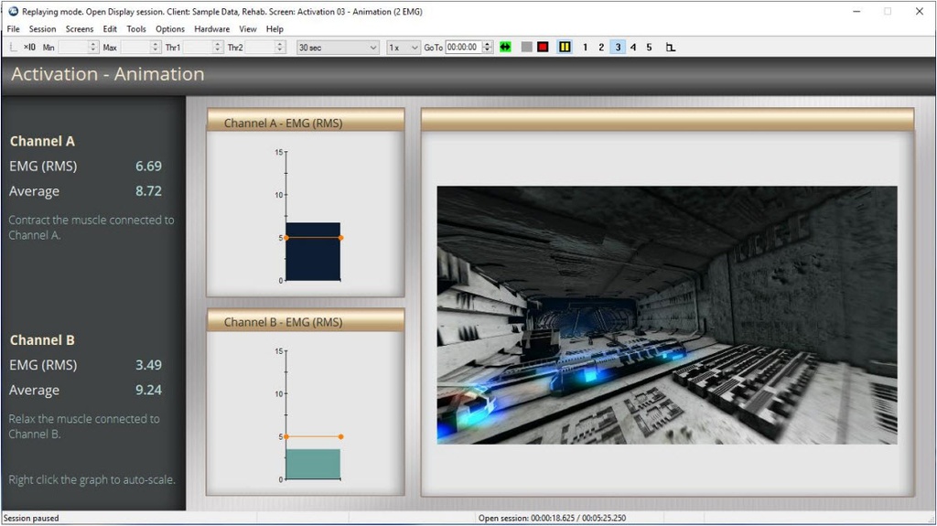
Task: Click Channel B EMG value 3.49
Action: click(148, 365)
